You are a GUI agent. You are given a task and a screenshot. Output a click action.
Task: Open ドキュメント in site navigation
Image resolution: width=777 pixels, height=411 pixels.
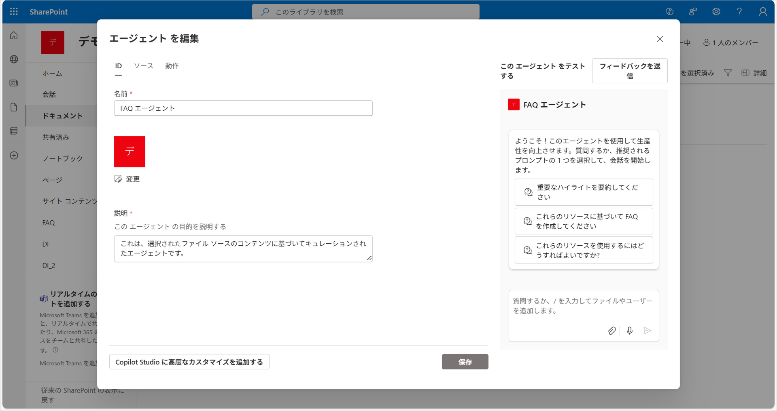[x=62, y=116]
